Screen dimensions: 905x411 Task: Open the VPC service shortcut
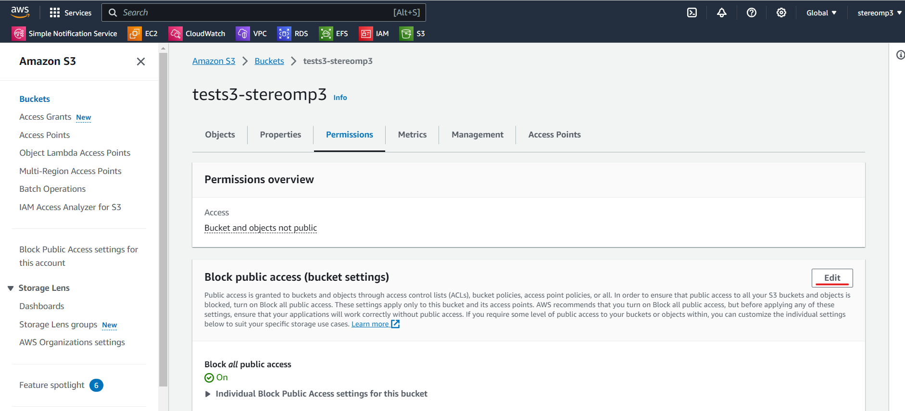point(251,34)
